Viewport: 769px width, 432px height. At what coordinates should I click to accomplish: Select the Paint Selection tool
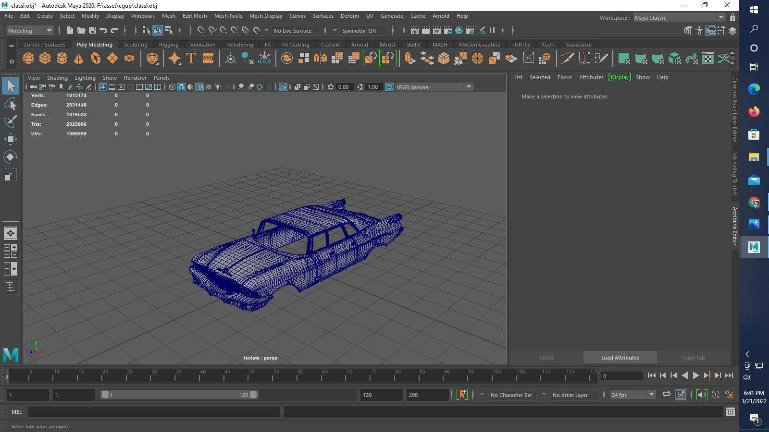11,121
